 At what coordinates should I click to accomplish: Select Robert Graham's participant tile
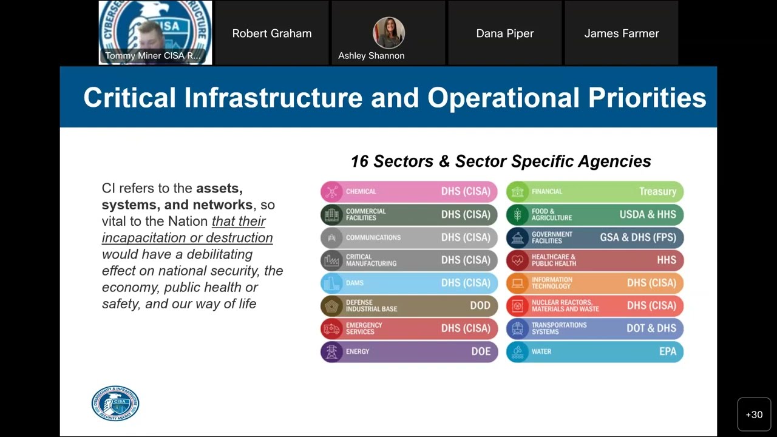point(272,33)
